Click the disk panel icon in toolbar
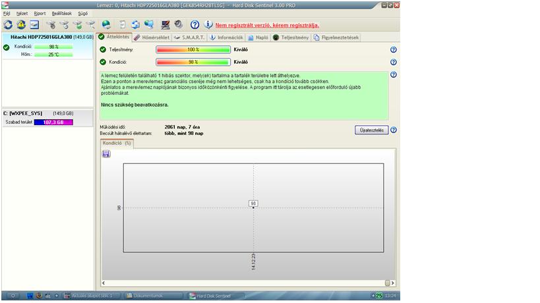 pyautogui.click(x=34, y=24)
